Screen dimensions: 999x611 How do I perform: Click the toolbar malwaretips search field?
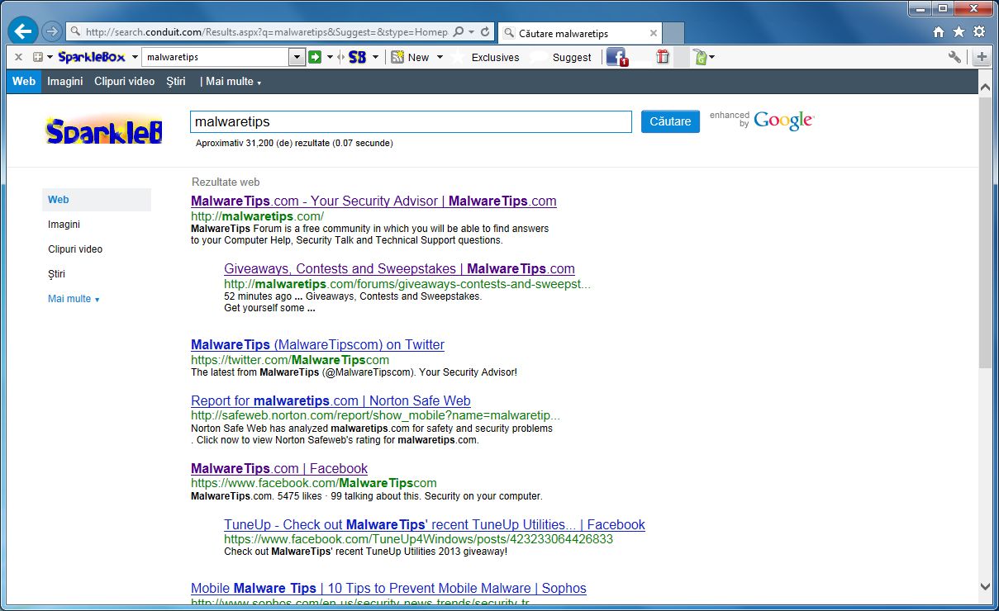click(216, 57)
